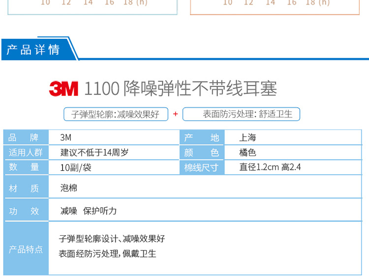This screenshot has width=369, height=279.
Task: Click the 上海 origin value
Action: point(247,137)
